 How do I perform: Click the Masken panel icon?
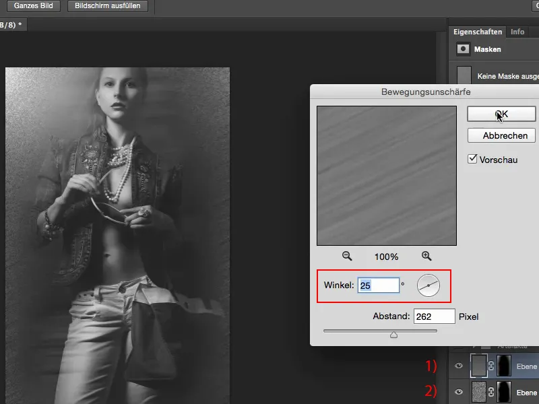[x=464, y=48]
